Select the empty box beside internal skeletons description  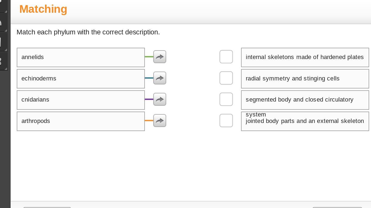[226, 57]
